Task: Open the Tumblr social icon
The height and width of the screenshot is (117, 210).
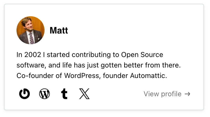Action: click(x=64, y=94)
